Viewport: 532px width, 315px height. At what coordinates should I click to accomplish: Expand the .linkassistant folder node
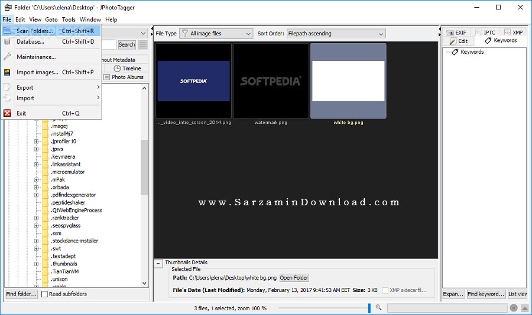36,164
